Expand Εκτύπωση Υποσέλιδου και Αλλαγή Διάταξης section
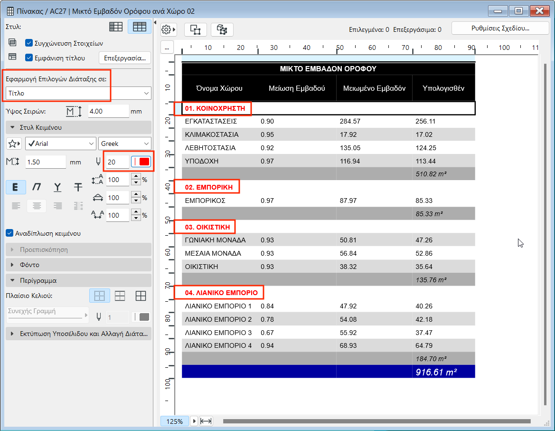The width and height of the screenshot is (555, 431). pos(78,334)
